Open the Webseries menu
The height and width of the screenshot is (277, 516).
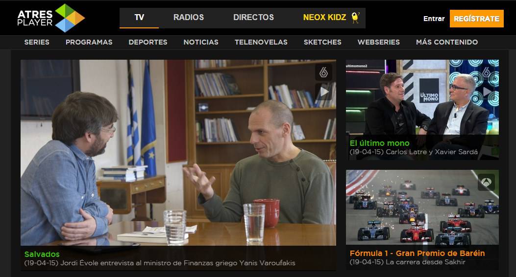(x=378, y=42)
